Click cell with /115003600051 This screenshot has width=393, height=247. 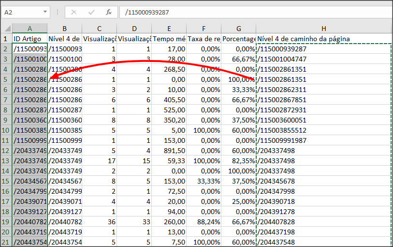click(324, 120)
